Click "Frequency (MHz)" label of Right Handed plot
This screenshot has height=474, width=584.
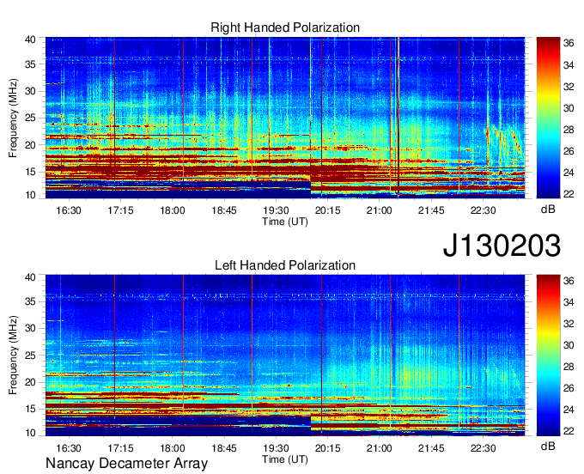click(x=13, y=118)
